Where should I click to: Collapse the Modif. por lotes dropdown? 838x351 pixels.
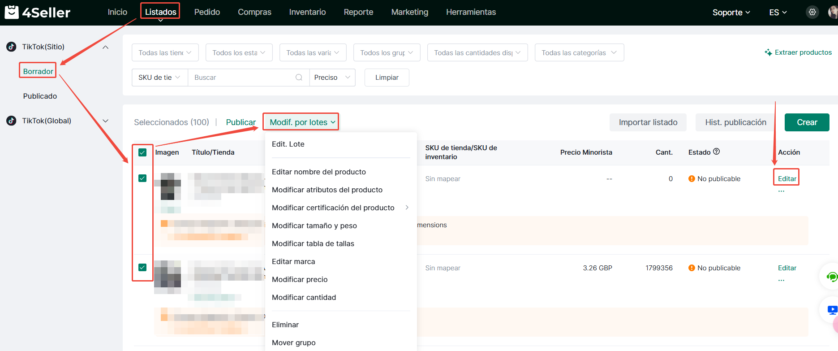click(301, 122)
